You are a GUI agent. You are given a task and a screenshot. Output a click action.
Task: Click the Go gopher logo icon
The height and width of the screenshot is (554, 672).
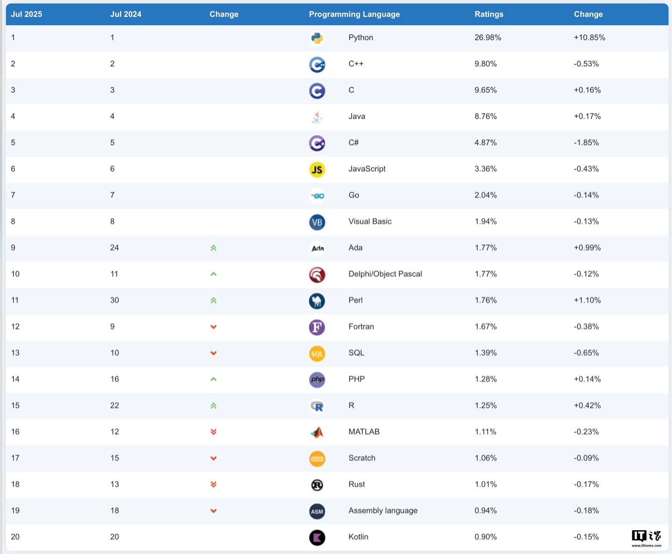[x=318, y=196]
